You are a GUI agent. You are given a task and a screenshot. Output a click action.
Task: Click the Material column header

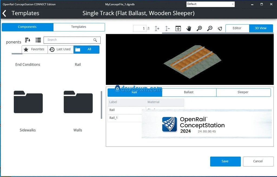(x=165, y=102)
